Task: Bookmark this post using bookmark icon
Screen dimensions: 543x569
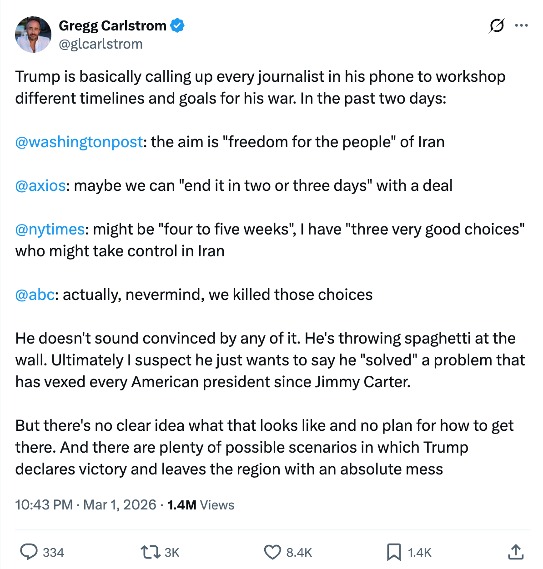Action: pyautogui.click(x=393, y=552)
